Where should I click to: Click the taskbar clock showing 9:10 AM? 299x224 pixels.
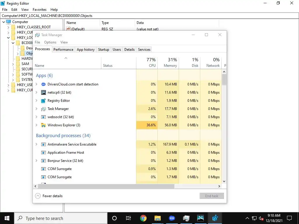point(274,218)
